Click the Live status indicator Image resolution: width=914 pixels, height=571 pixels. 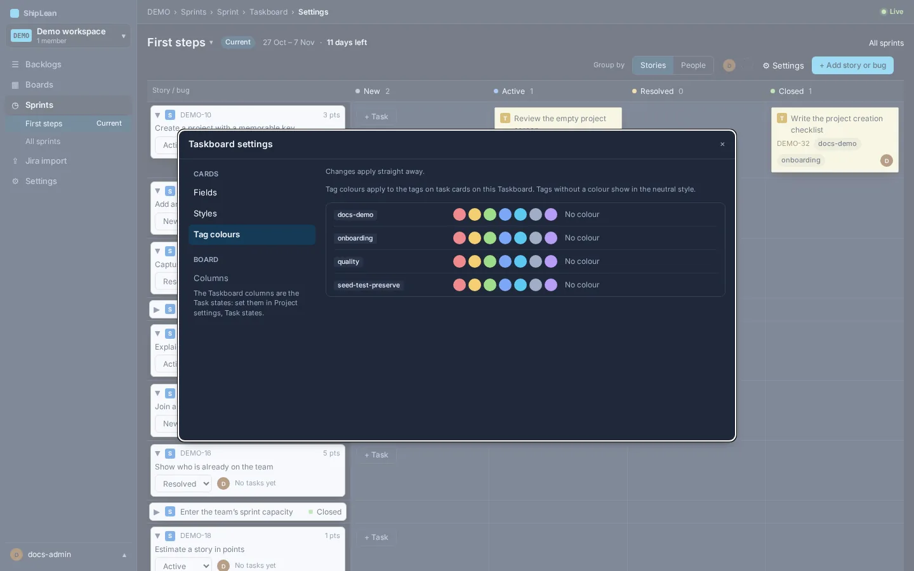892,11
